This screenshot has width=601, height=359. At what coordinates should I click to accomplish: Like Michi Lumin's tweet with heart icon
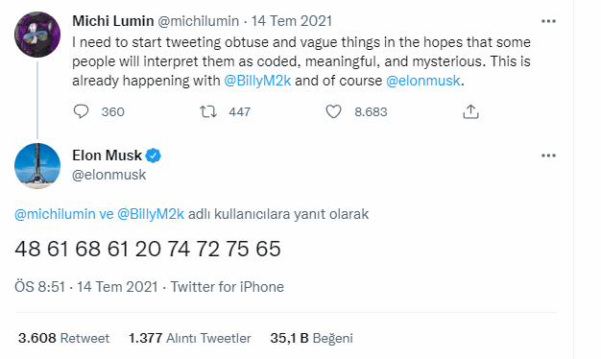coord(333,111)
